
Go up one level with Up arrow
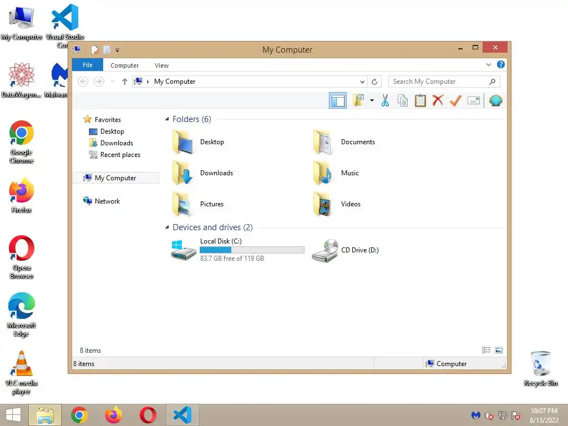125,82
